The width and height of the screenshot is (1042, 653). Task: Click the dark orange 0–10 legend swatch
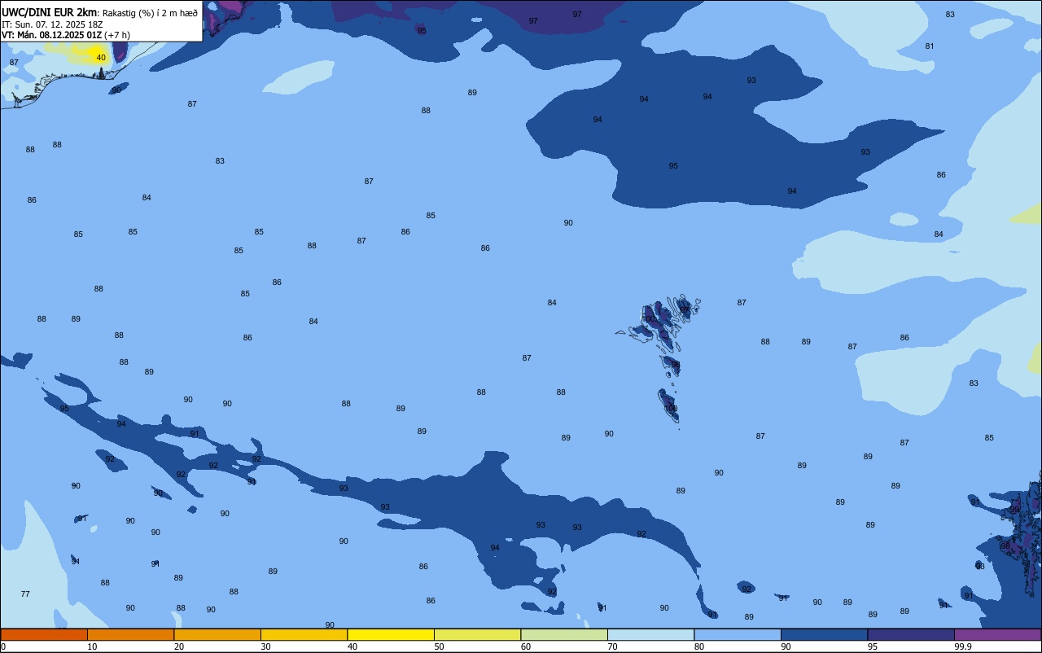pos(44,634)
